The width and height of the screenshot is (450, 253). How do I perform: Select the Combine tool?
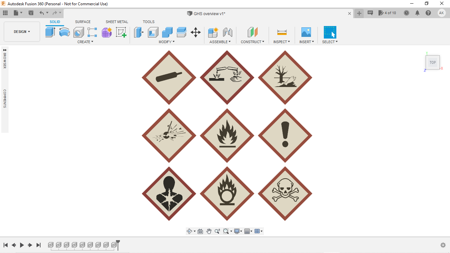point(167,32)
